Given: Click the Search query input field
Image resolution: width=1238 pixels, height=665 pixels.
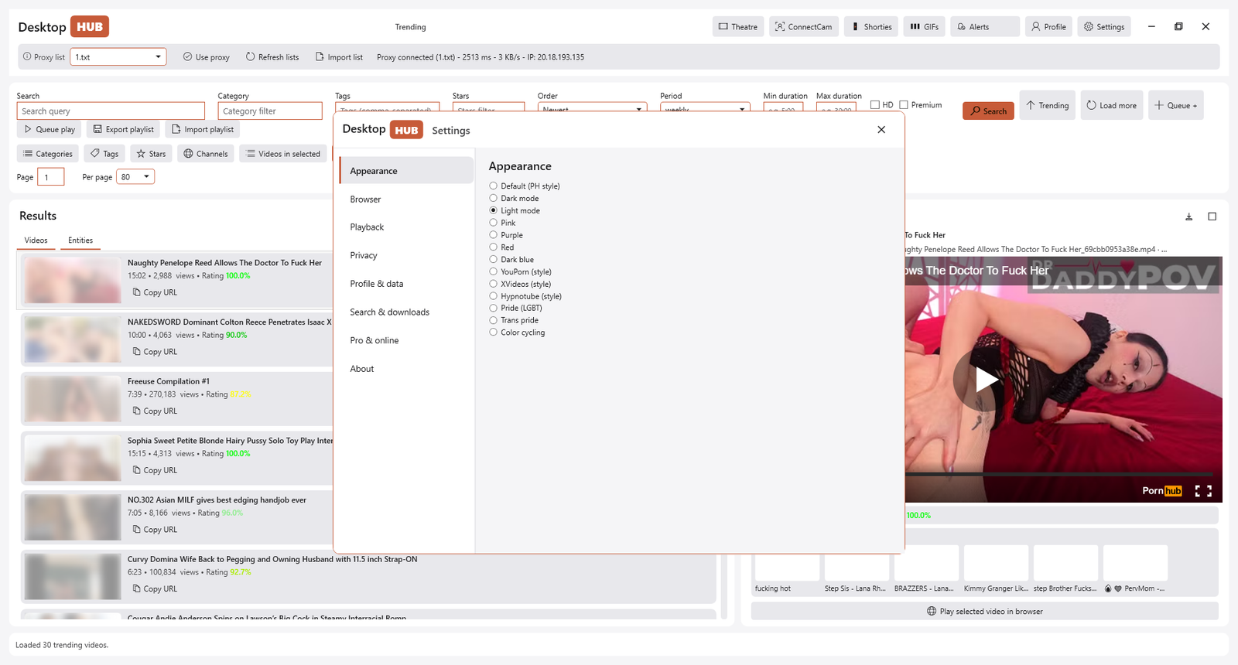Looking at the screenshot, I should coord(111,111).
